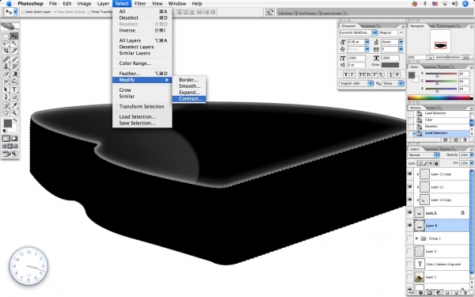Open the Filter menu
This screenshot has width=475, height=297.
[140, 4]
